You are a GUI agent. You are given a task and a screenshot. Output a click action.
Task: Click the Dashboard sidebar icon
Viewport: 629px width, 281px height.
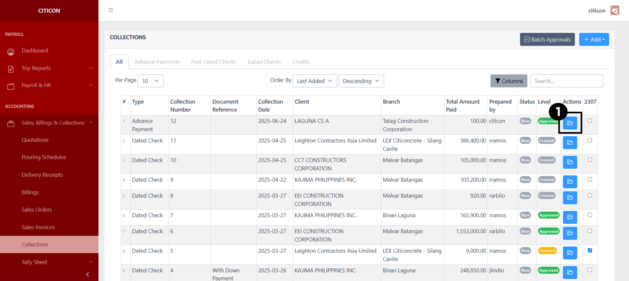coord(11,51)
